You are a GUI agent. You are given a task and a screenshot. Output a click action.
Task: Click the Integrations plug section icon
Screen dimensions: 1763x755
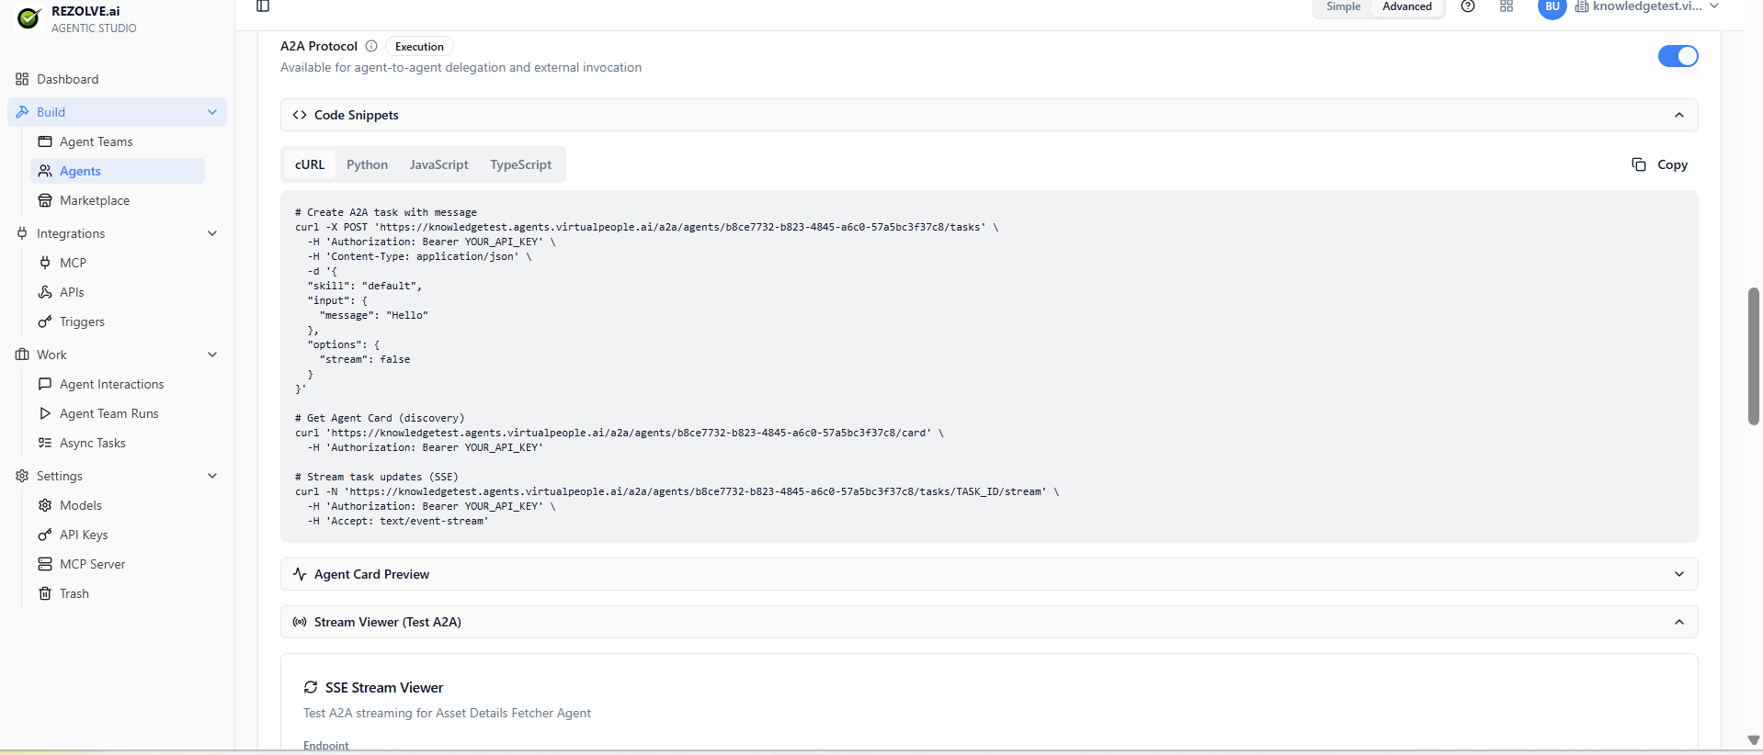[22, 233]
